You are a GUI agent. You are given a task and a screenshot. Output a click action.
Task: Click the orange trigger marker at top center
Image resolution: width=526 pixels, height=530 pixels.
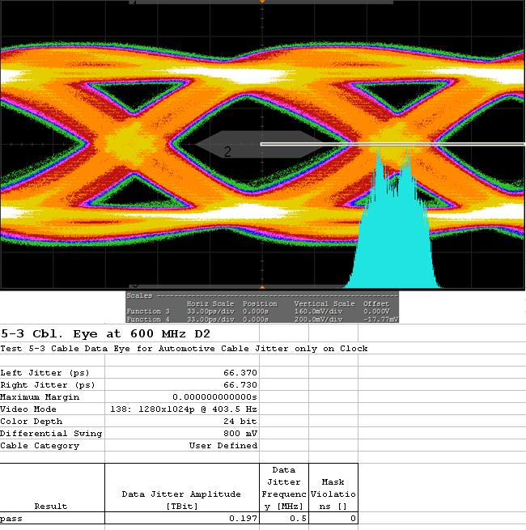pyautogui.click(x=262, y=2)
